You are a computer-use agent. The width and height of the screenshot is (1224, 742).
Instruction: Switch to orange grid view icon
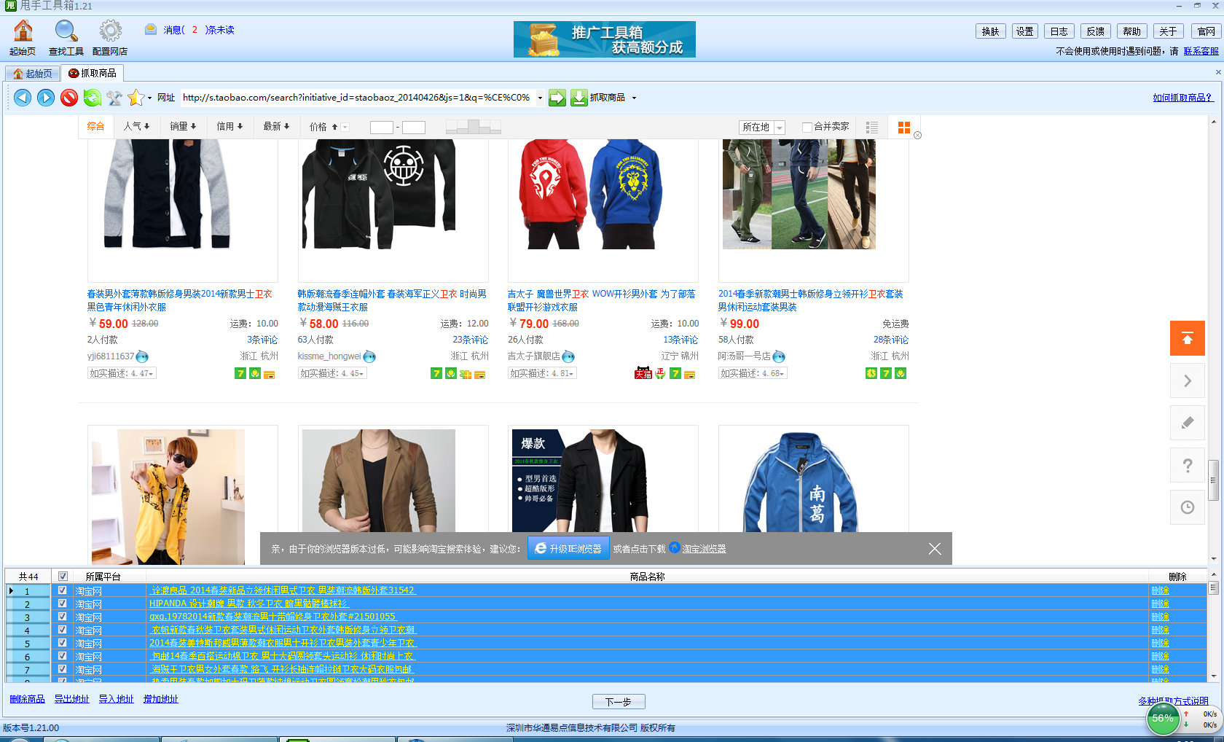tap(904, 128)
